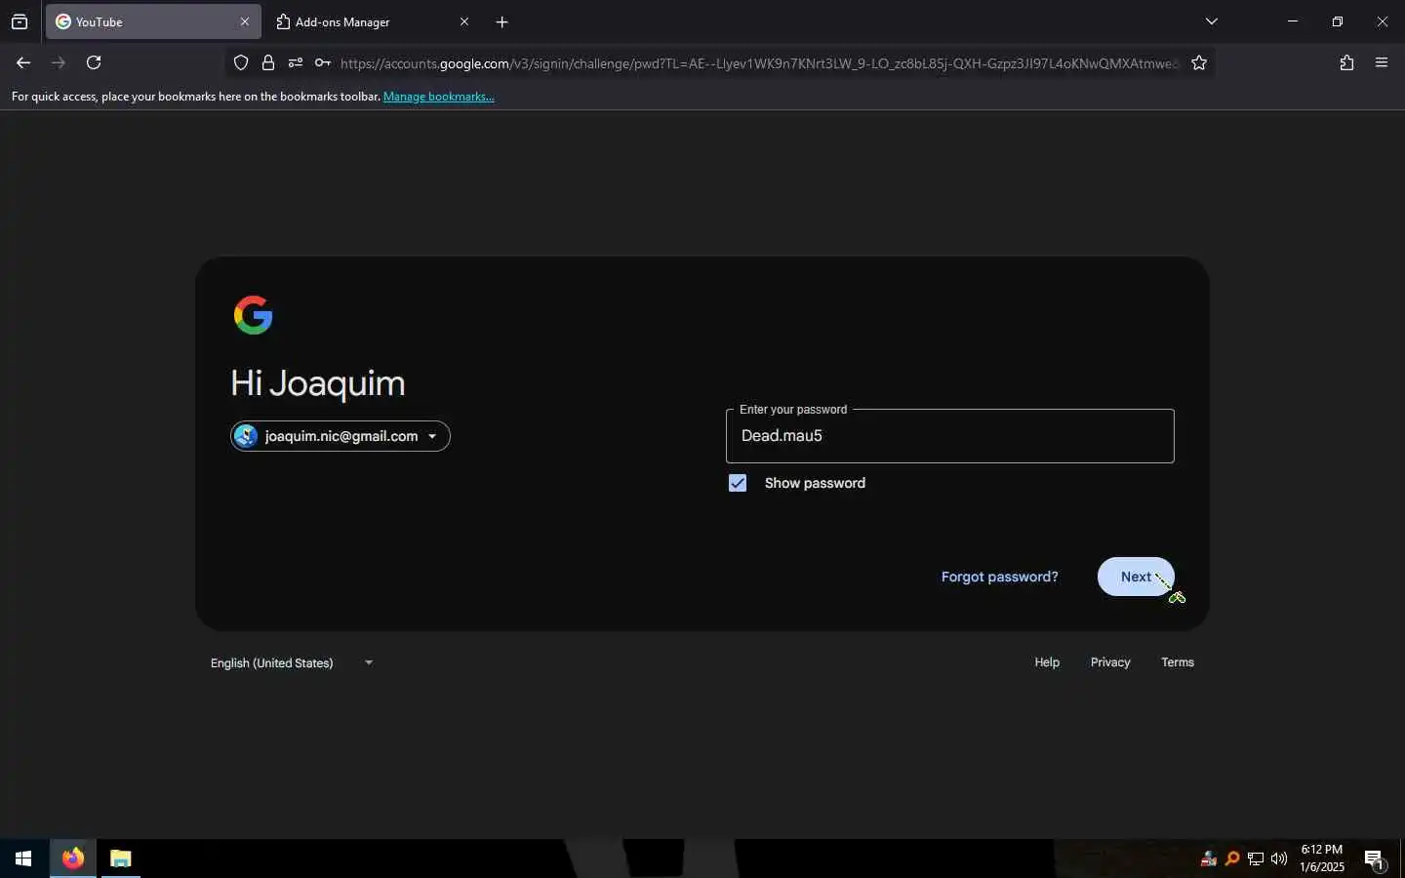The width and height of the screenshot is (1405, 878).
Task: Open the tracking protection shield icon
Action: click(x=241, y=62)
